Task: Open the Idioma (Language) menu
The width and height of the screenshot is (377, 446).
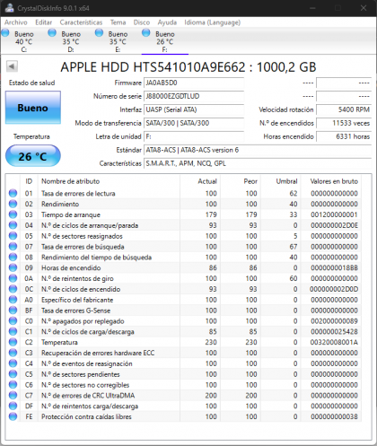Action: pos(212,22)
